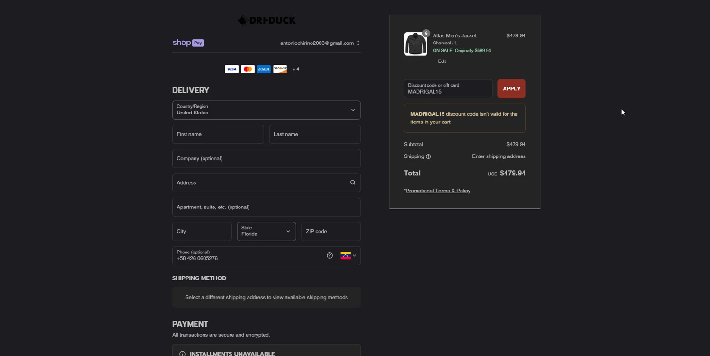Click the First name field
This screenshot has height=356, width=710.
[218, 134]
